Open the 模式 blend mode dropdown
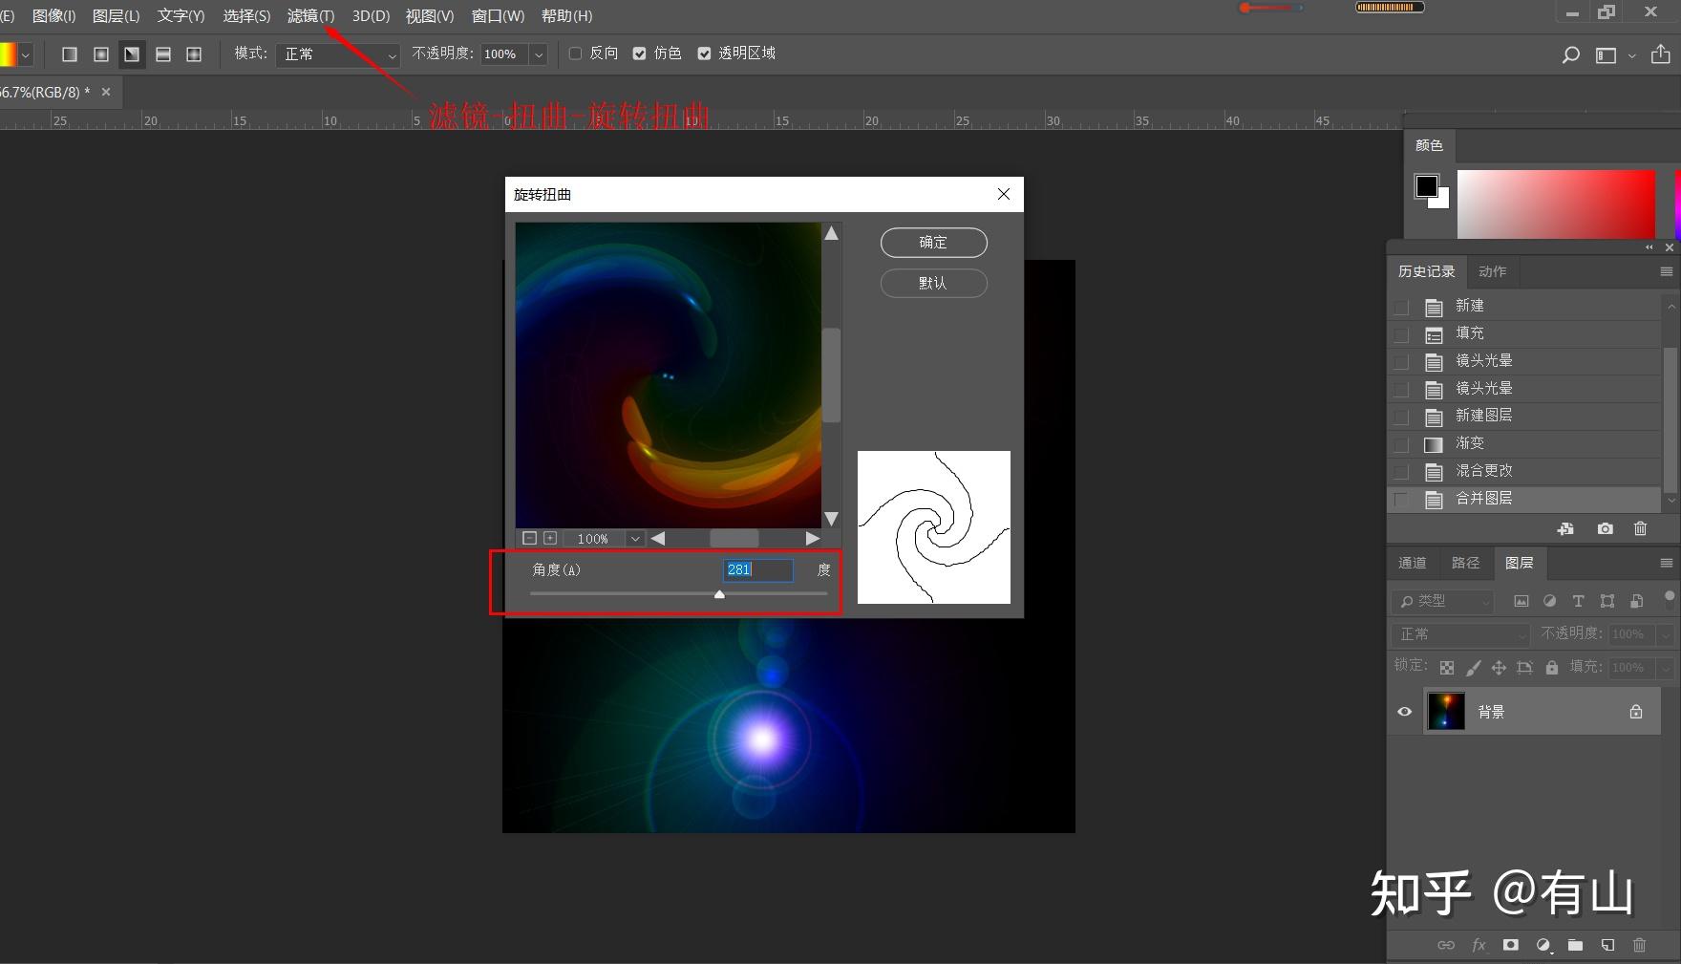The height and width of the screenshot is (964, 1681). tap(338, 54)
